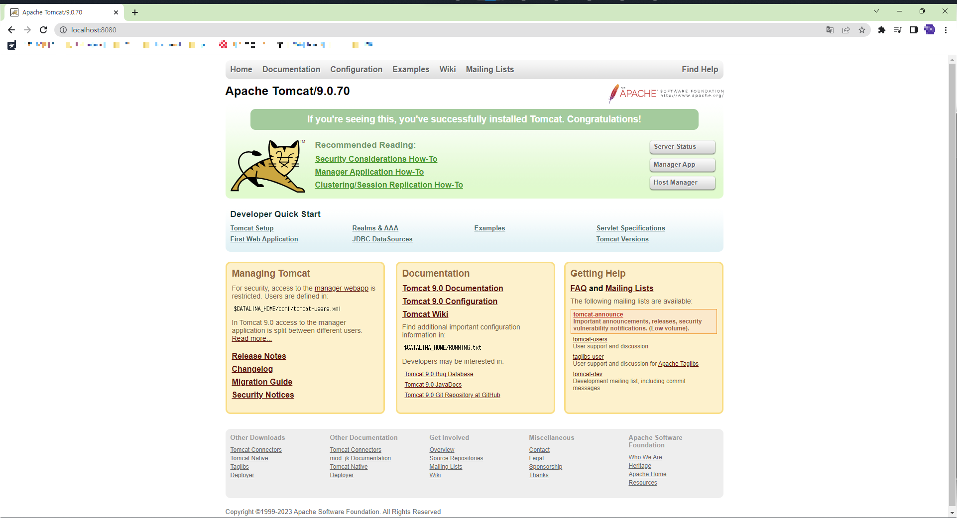Open the Release Notes link
The width and height of the screenshot is (957, 518).
[258, 356]
